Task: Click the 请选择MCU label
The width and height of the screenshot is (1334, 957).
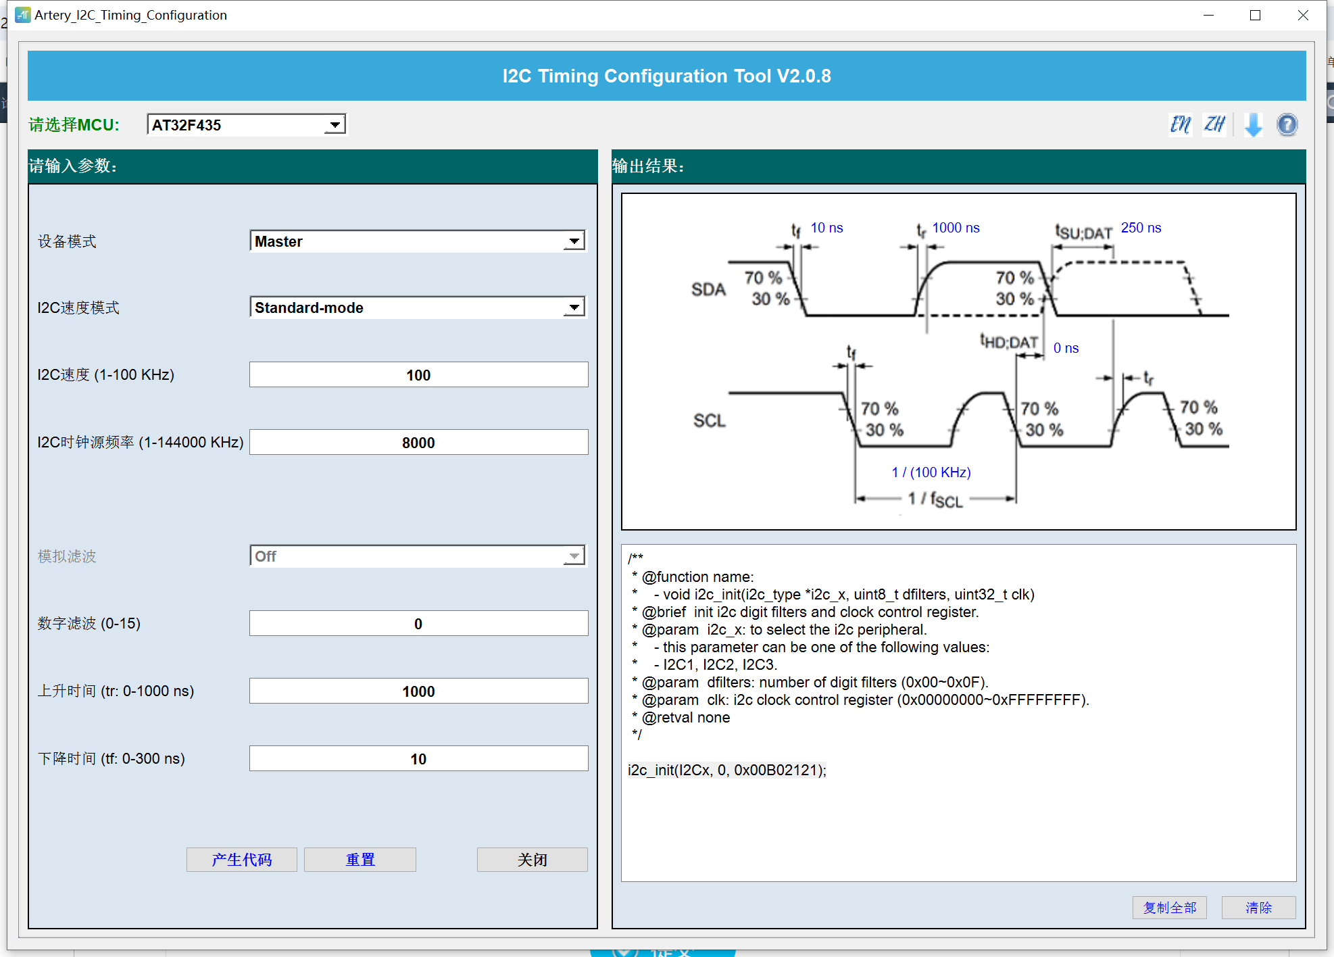Action: tap(74, 125)
